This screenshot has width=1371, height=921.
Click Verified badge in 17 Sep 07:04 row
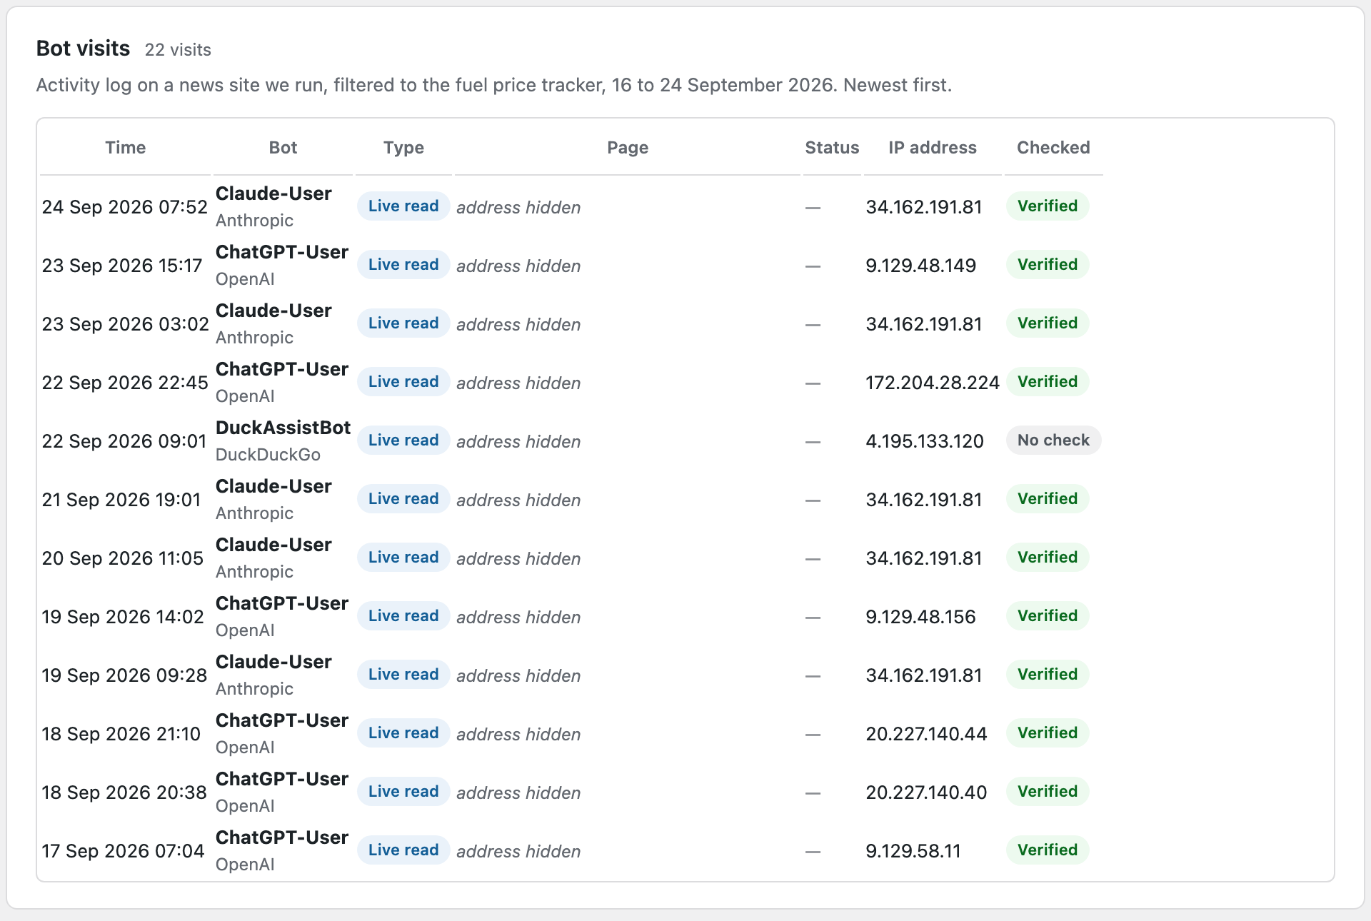tap(1048, 850)
